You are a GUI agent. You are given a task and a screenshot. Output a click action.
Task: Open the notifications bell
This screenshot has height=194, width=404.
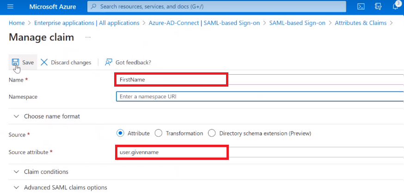pos(396,7)
